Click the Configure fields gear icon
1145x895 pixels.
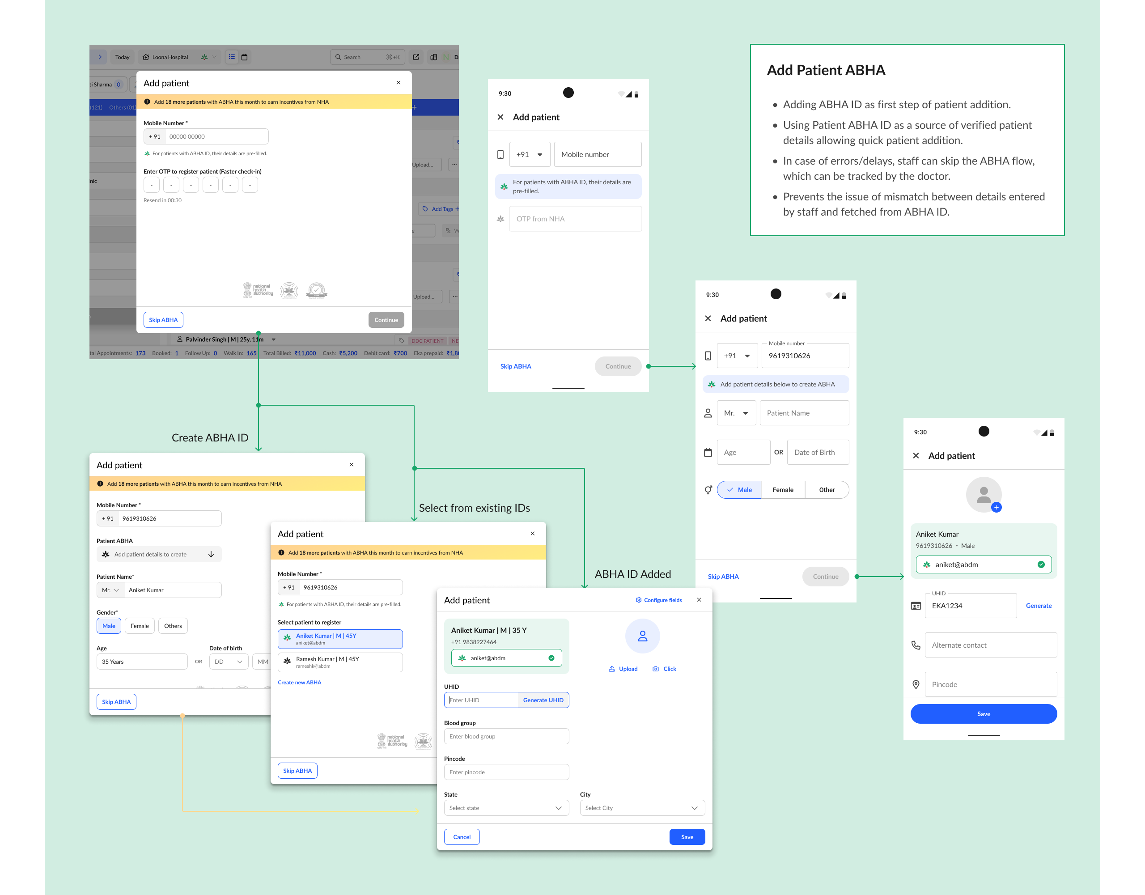(639, 600)
